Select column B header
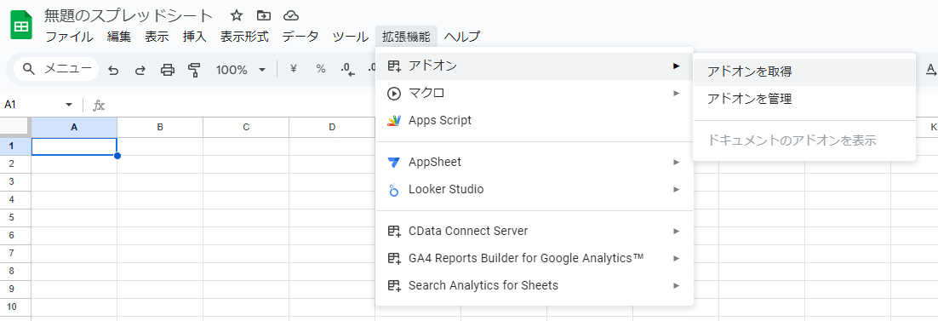The height and width of the screenshot is (321, 938). (x=160, y=127)
